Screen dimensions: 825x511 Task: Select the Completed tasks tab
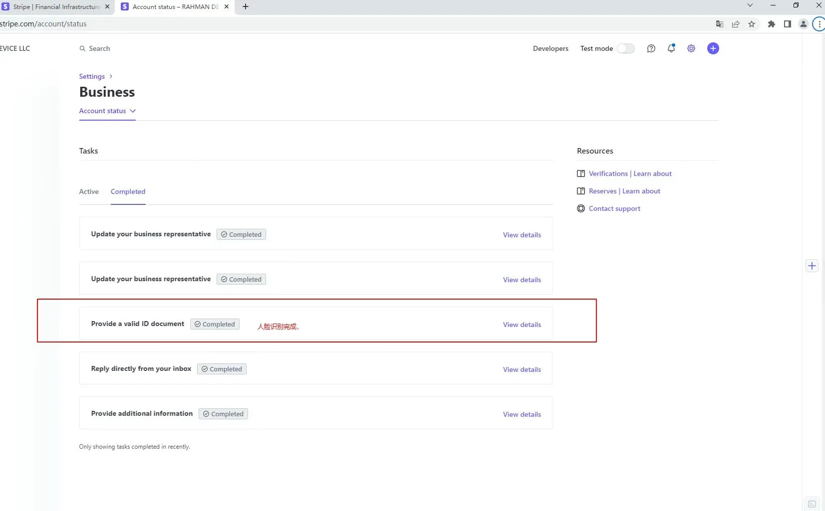click(128, 191)
